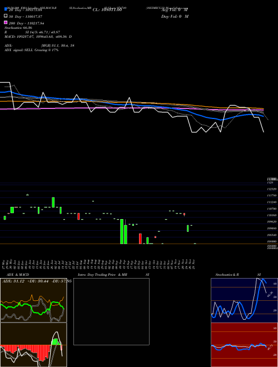Click the RSI 14/5 values line
Image resolution: width=278 pixels, height=367 pixels.
32,32
